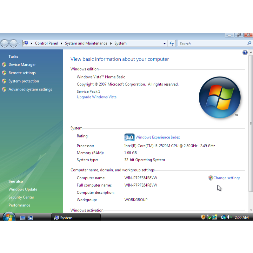Viewport: 253px width, 253px height.
Task: Click the shield icon beside Device Manager
Action: click(4, 64)
